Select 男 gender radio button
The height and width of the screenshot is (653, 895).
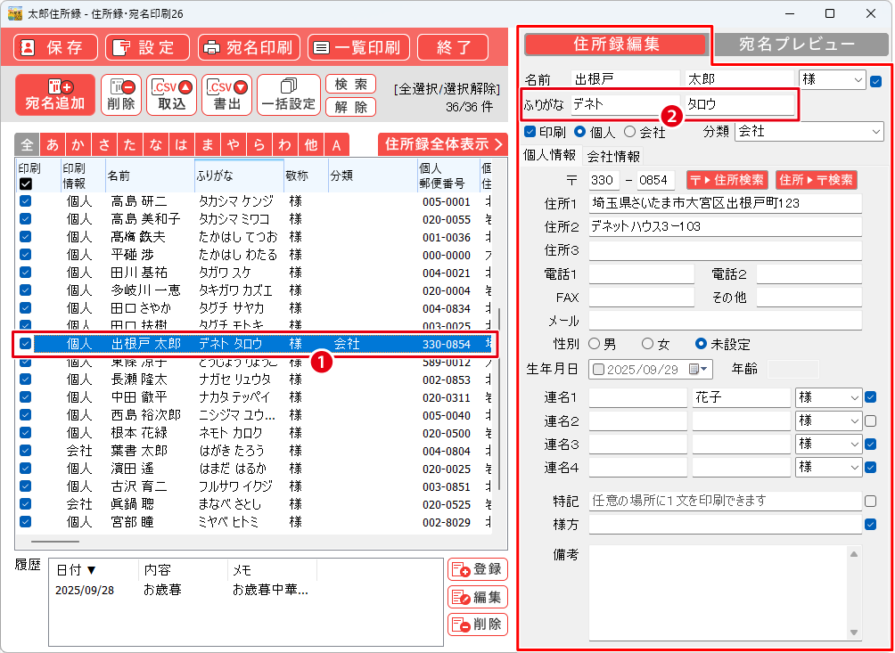click(x=595, y=343)
